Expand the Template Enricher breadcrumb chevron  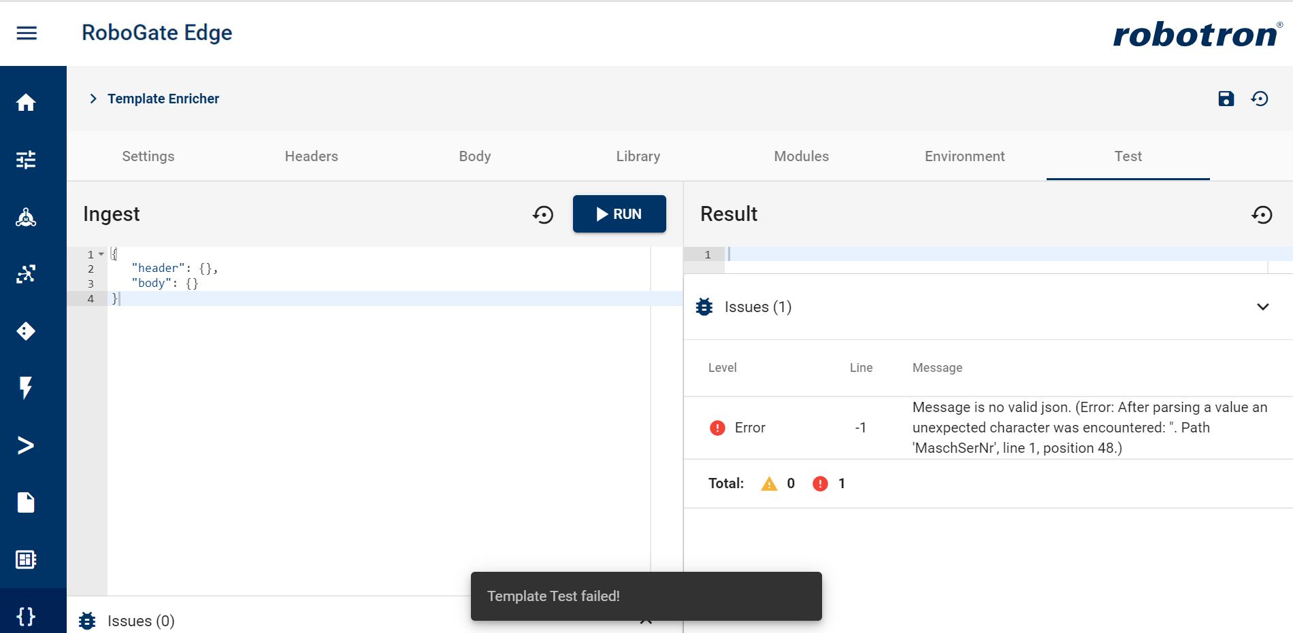pyautogui.click(x=93, y=99)
